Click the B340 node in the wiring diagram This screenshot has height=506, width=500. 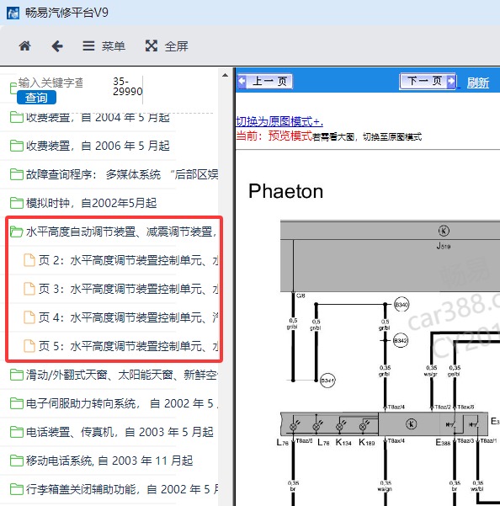tap(402, 305)
